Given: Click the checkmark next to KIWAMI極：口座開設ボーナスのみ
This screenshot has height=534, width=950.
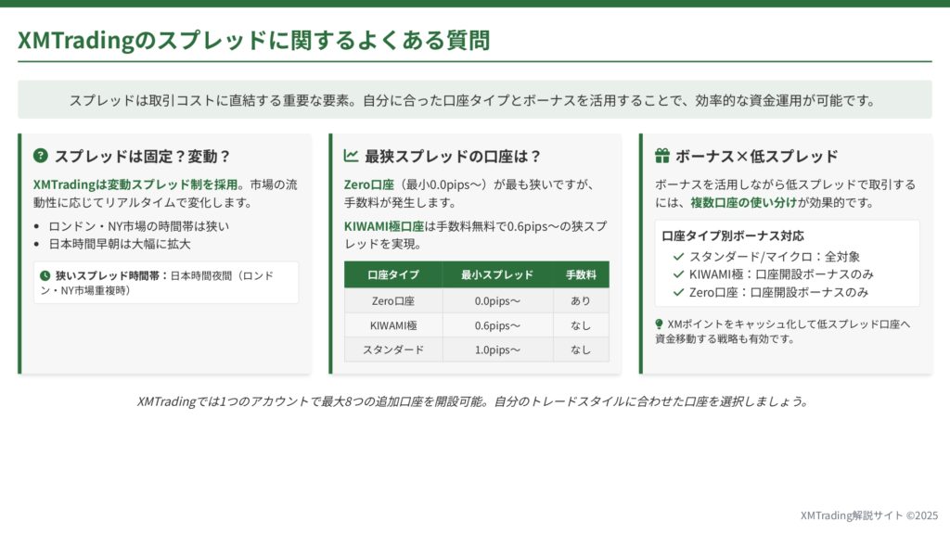Looking at the screenshot, I should (678, 274).
